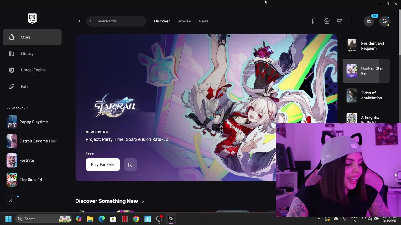Screen dimensions: 401x225
Task: Open Microsoft Edge from the taskbar
Action: click(x=102, y=219)
